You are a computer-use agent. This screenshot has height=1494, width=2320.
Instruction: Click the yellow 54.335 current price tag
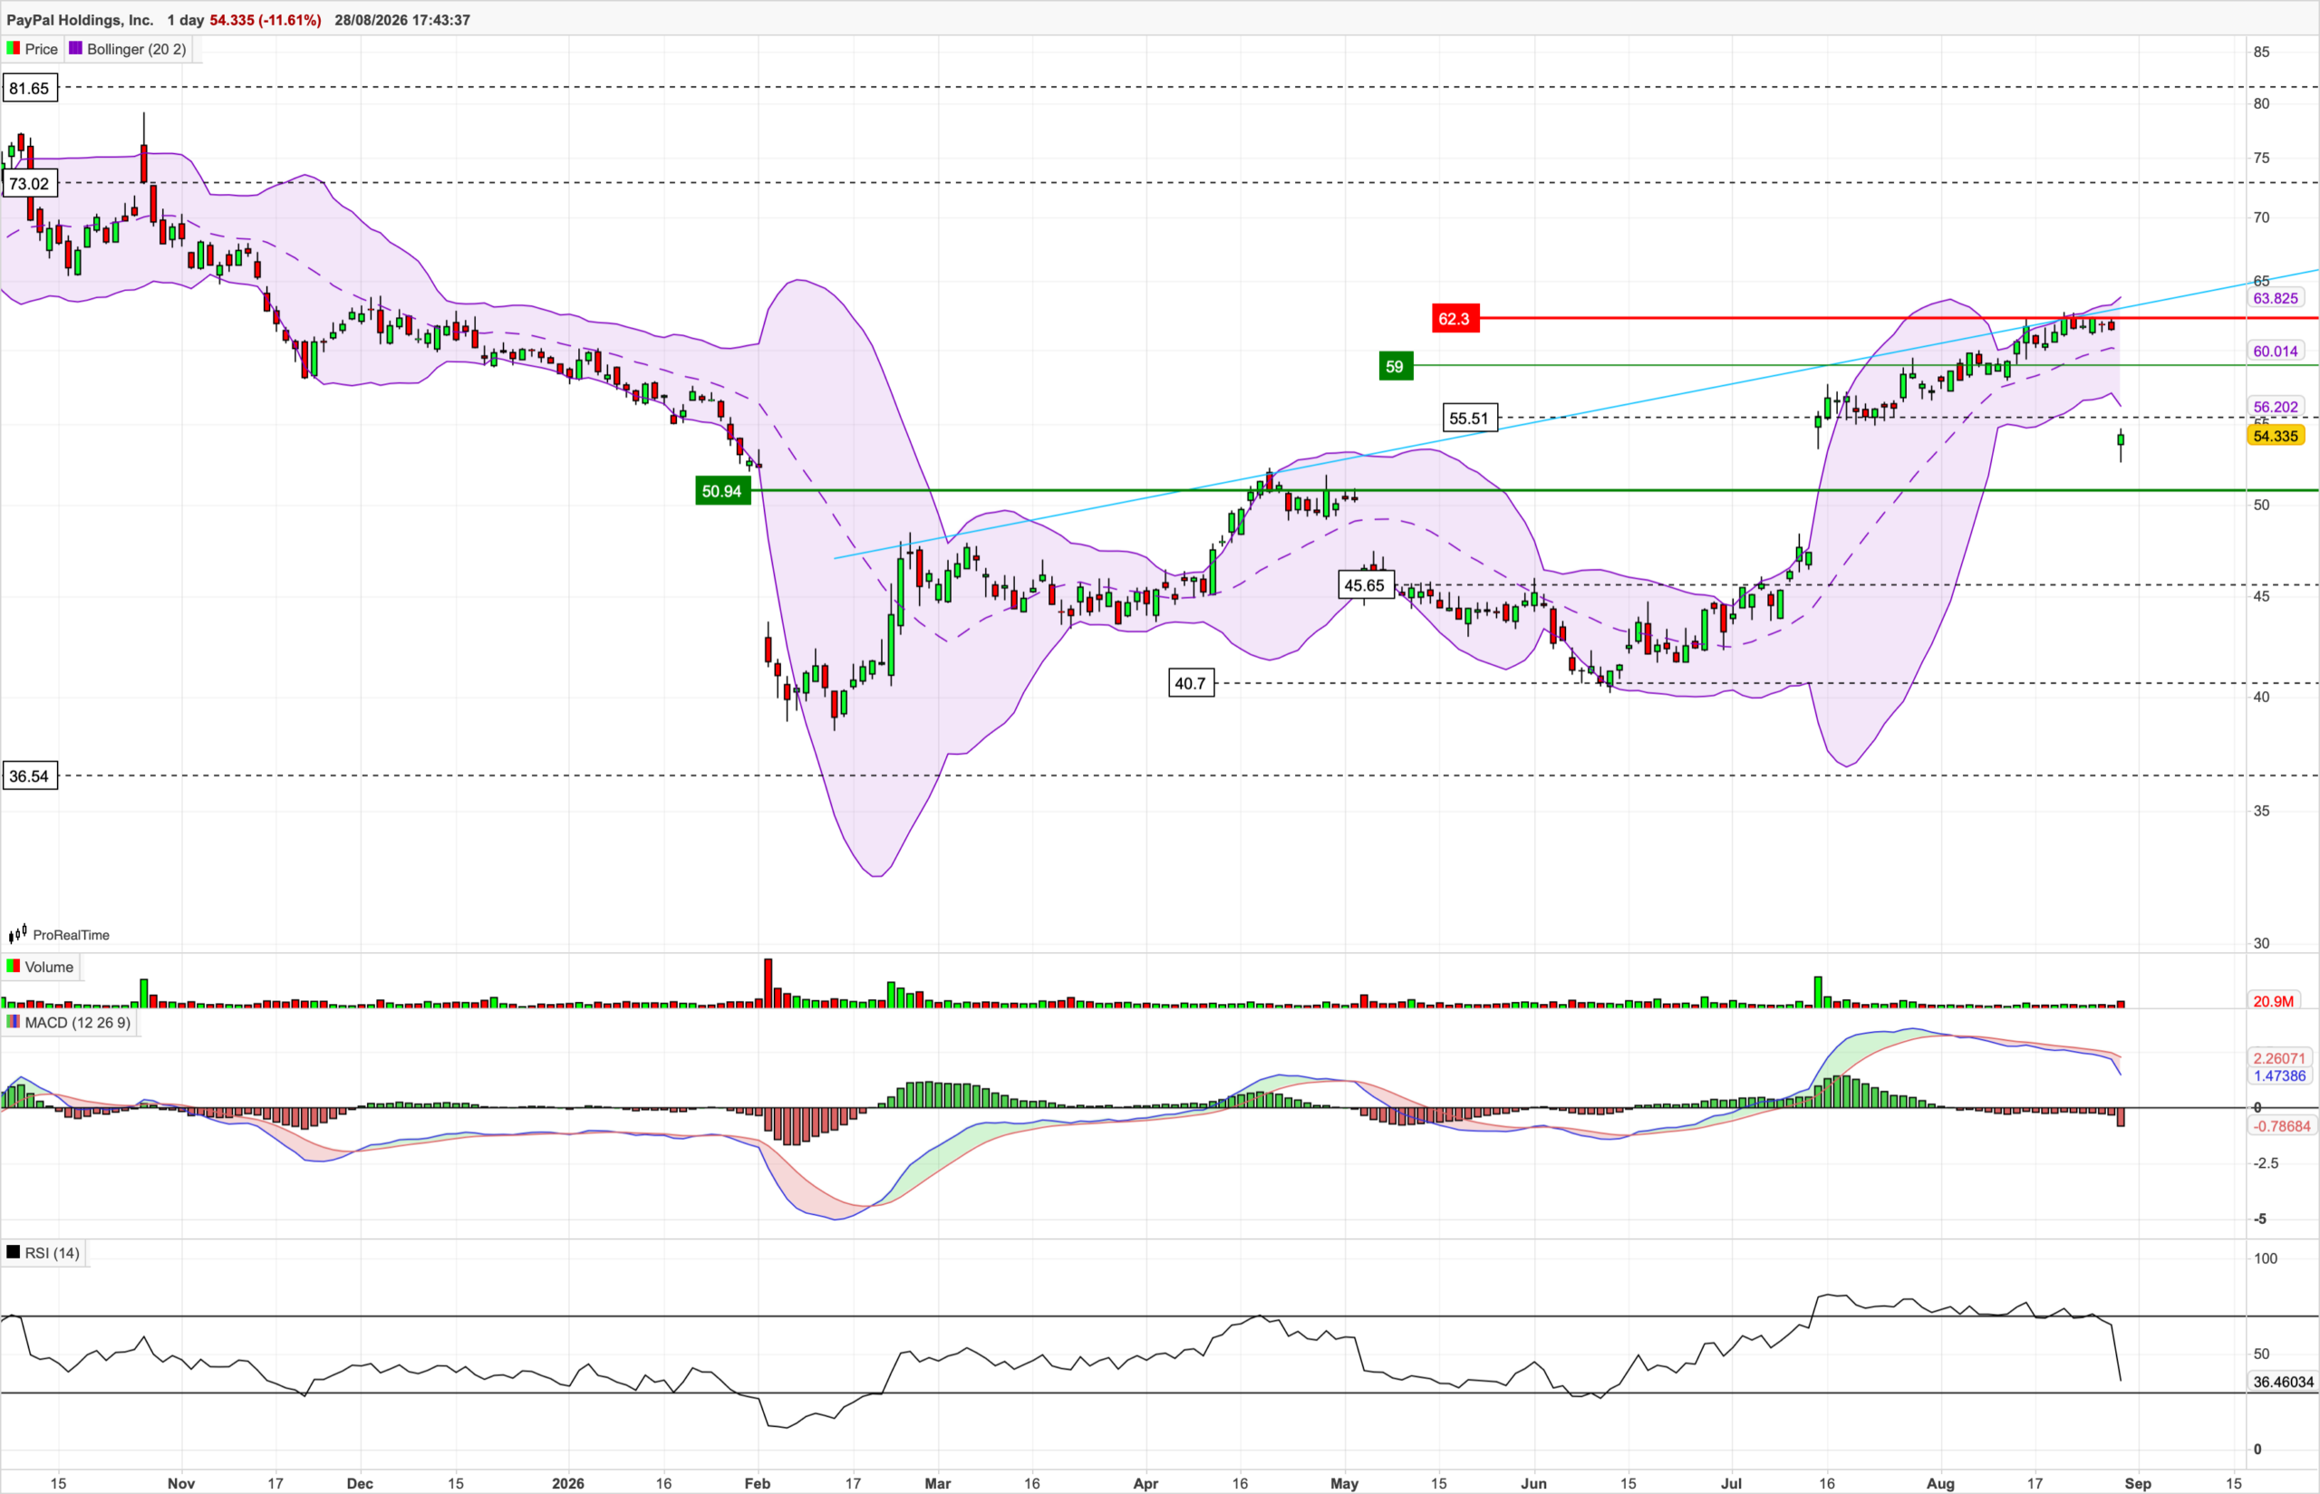tap(2276, 436)
